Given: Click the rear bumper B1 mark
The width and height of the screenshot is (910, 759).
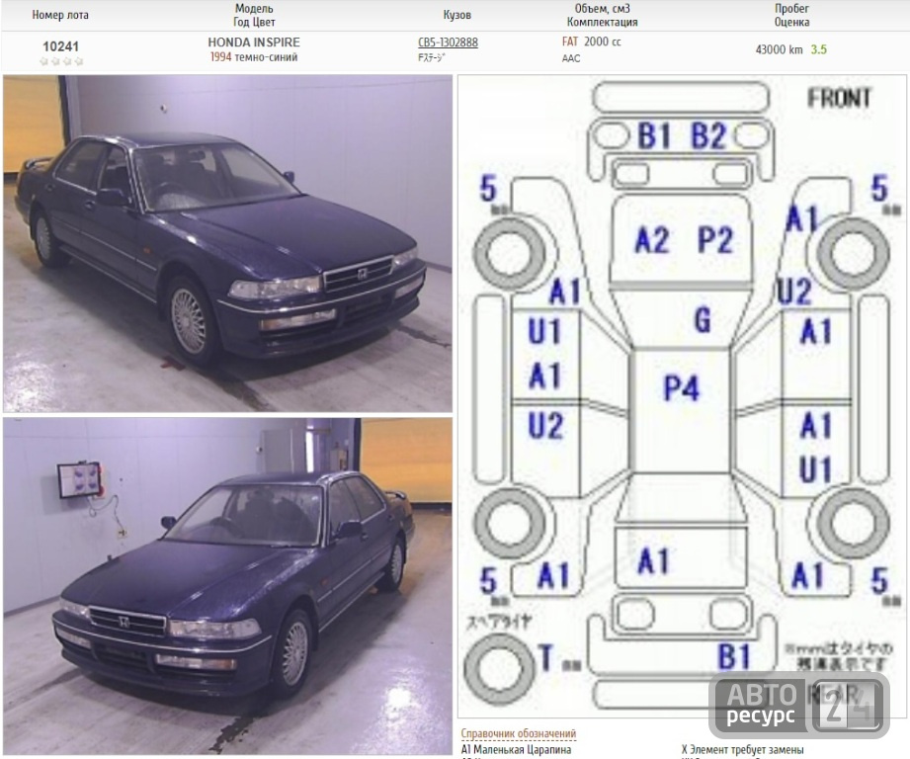Looking at the screenshot, I should click(x=734, y=657).
